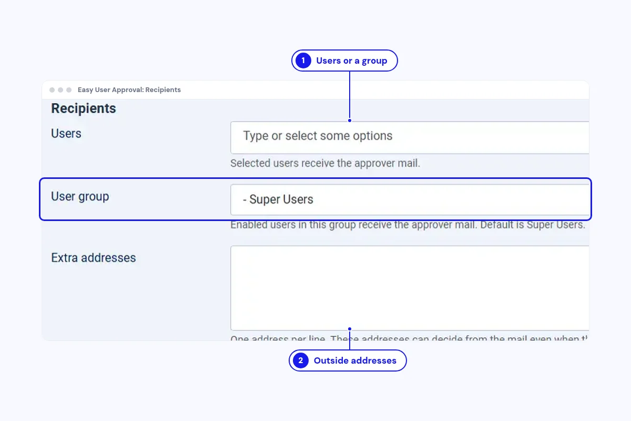Click hint 'Selected users receive the approver mail'

pos(325,163)
